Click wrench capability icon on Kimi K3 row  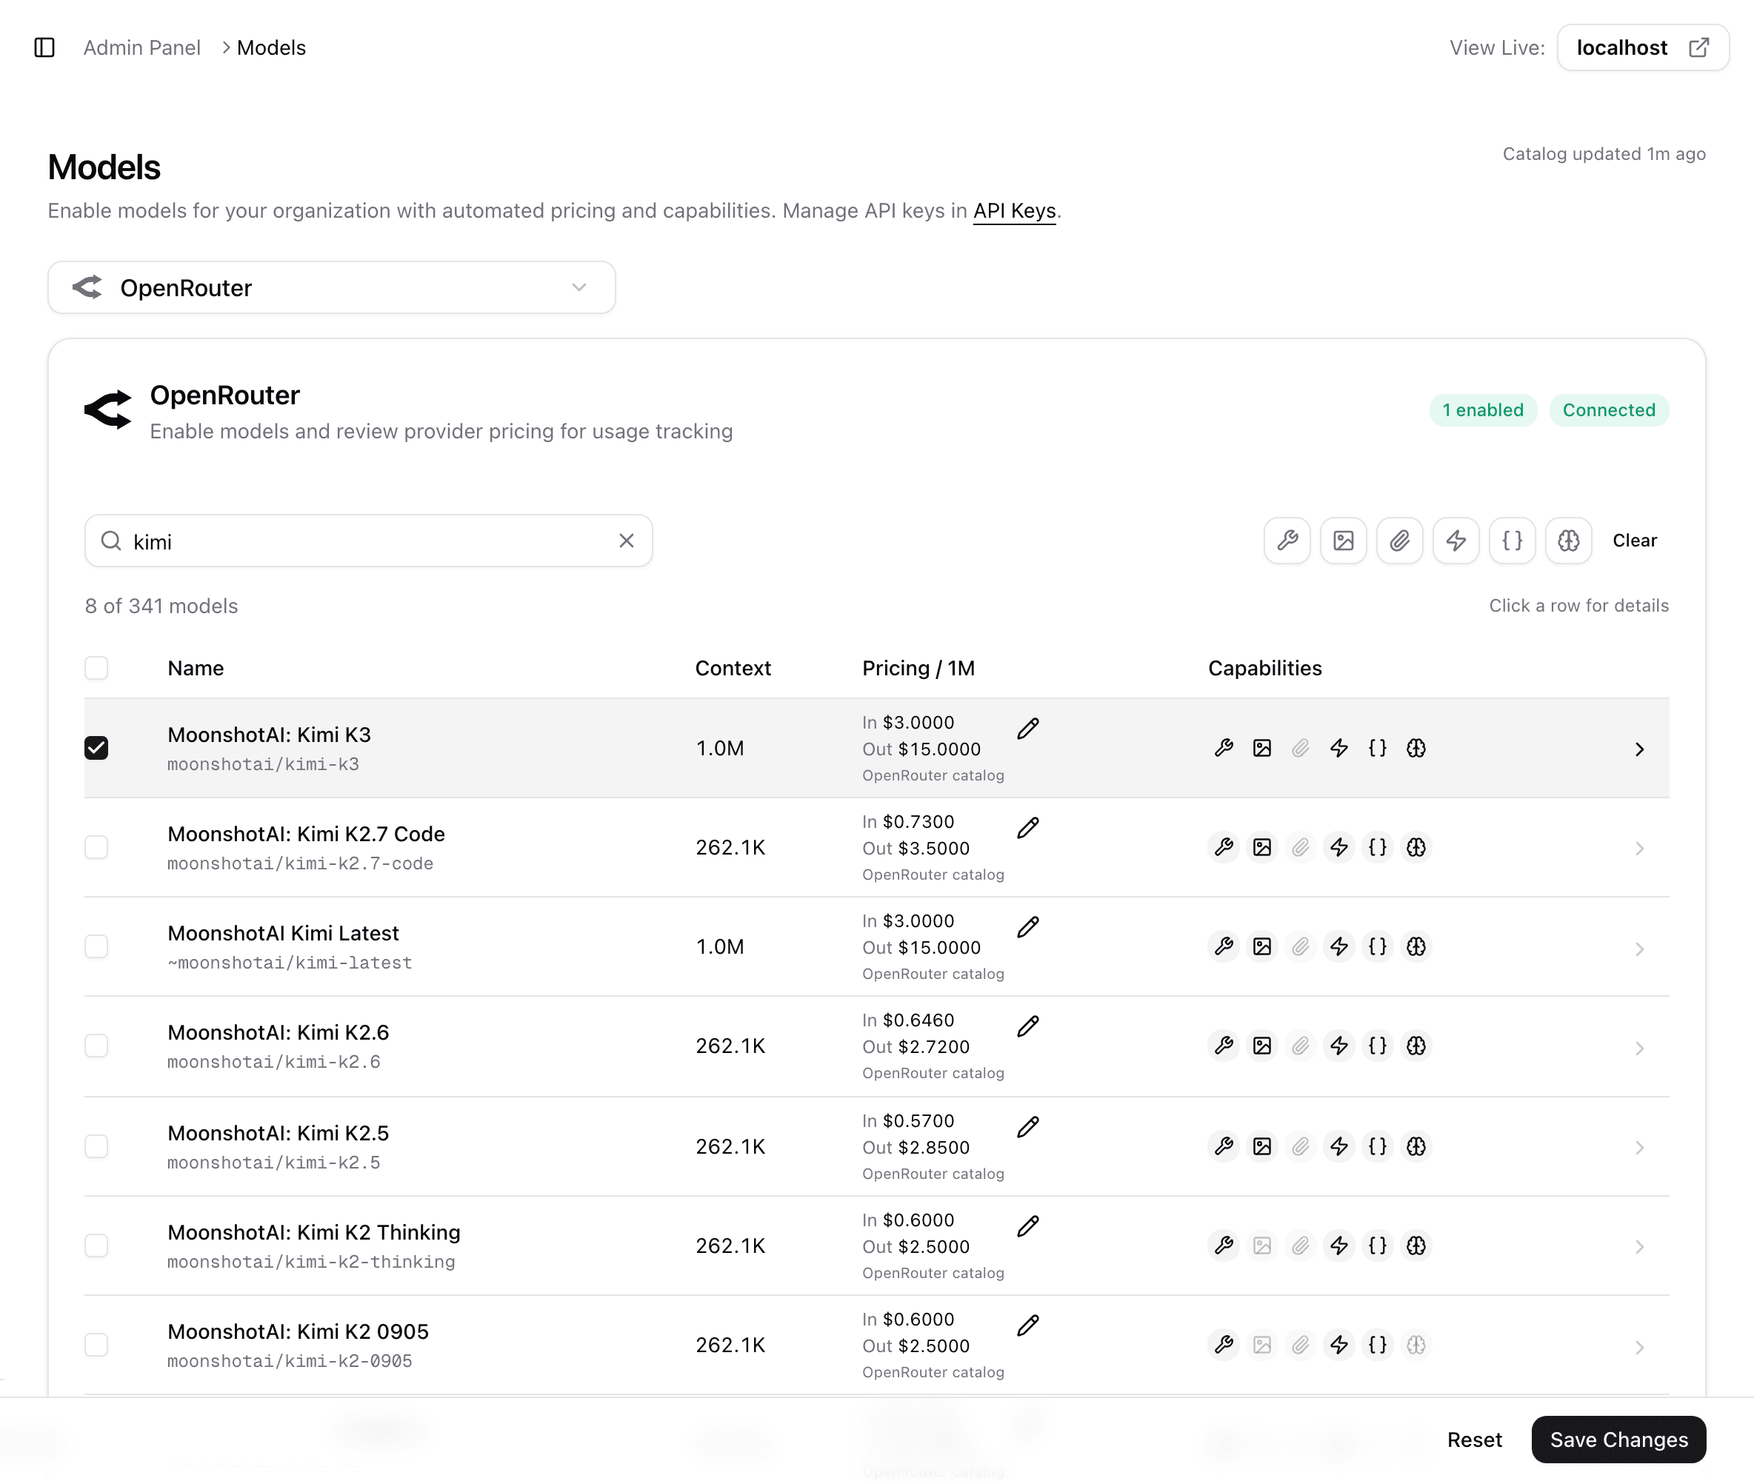tap(1224, 748)
